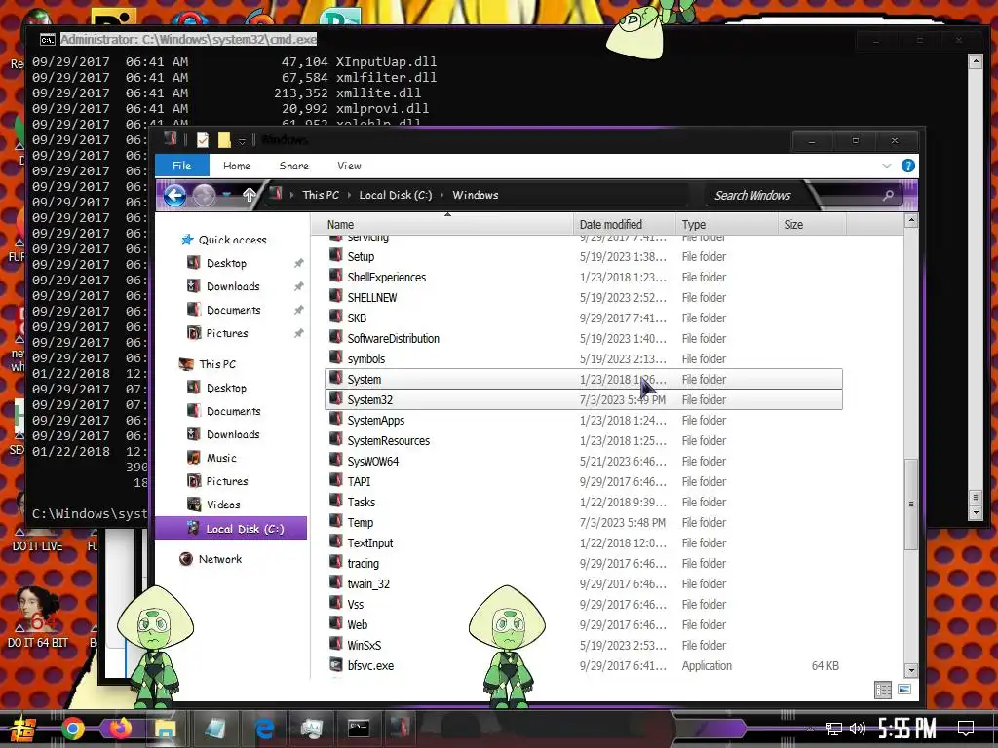Open Explorer help question mark icon
Image resolution: width=998 pixels, height=748 pixels.
tap(908, 166)
